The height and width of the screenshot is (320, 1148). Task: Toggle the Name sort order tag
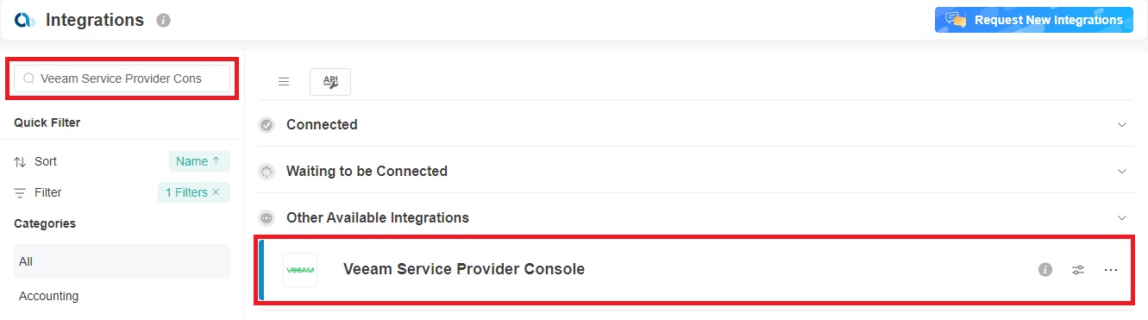pos(199,161)
